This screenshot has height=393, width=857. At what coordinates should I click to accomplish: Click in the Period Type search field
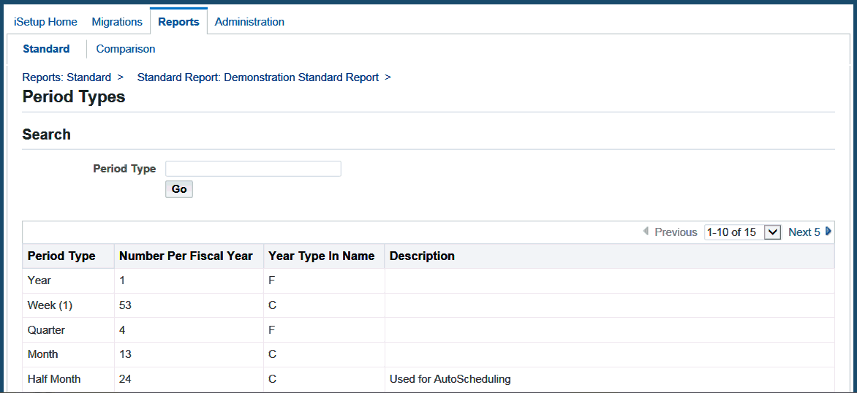pos(253,169)
